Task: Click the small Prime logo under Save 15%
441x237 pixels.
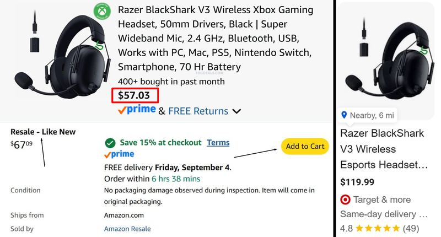Action: tap(119, 154)
